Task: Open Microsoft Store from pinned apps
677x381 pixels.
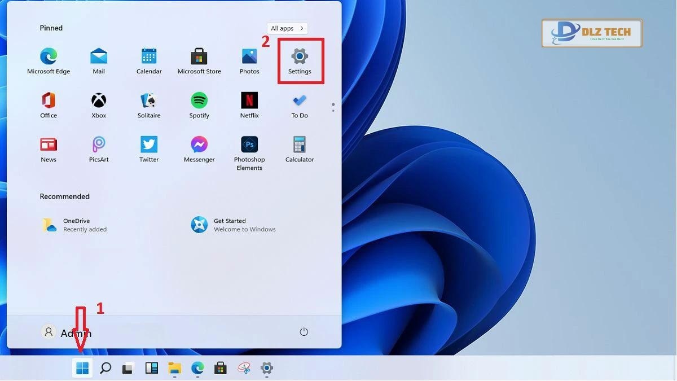Action: coord(199,61)
